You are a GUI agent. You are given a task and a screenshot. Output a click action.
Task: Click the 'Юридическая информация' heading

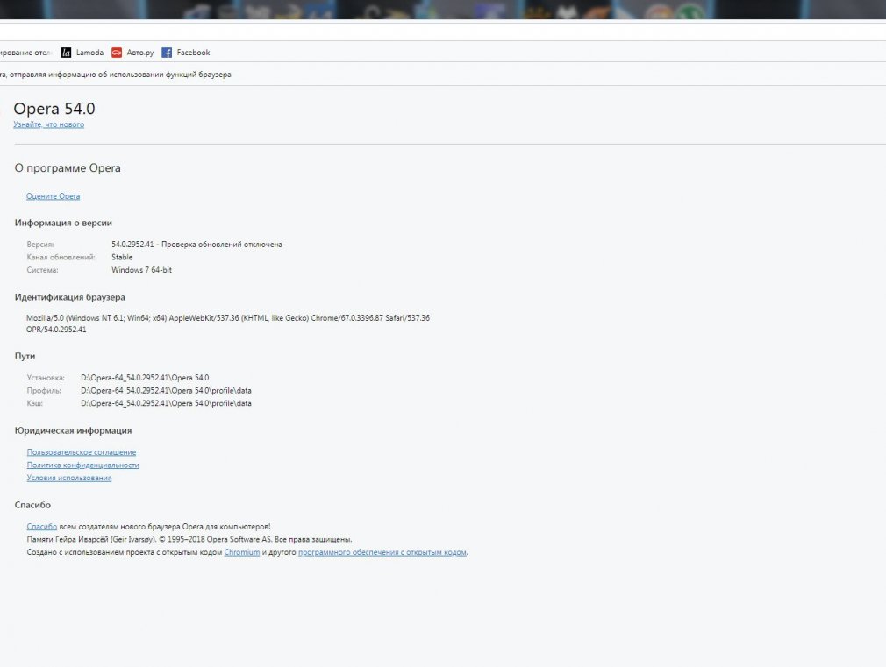tap(73, 431)
